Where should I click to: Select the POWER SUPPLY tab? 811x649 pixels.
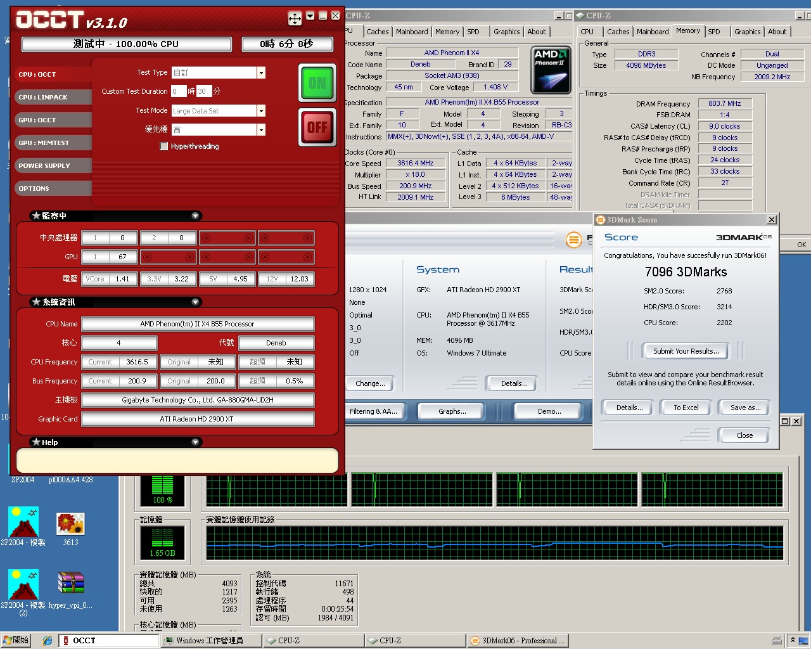53,165
